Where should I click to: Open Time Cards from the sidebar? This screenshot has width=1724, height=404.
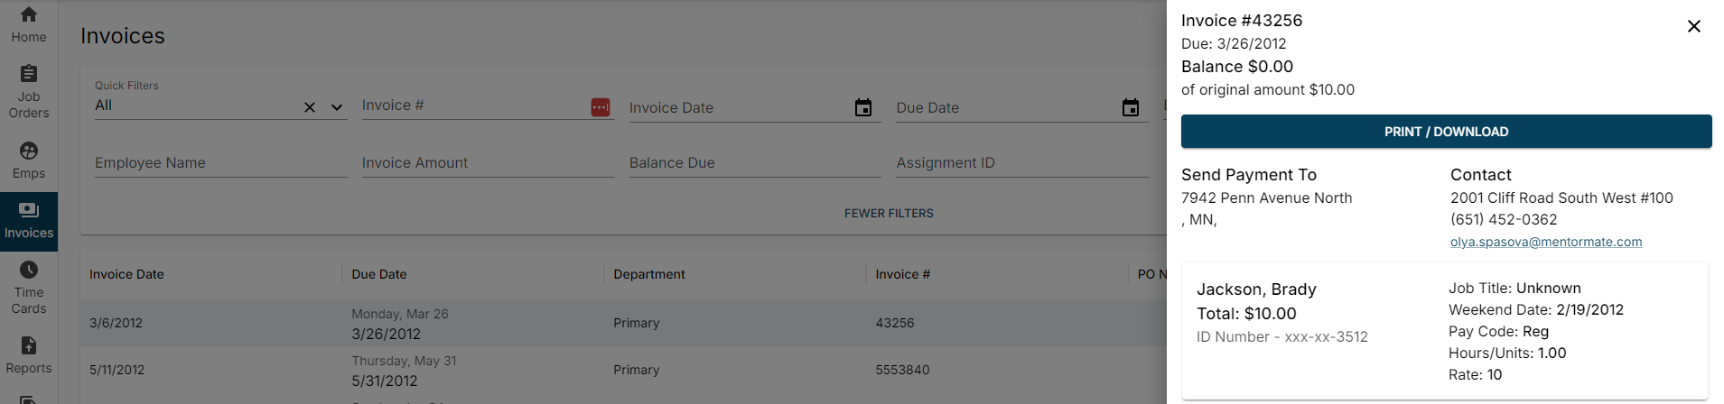coord(29,288)
